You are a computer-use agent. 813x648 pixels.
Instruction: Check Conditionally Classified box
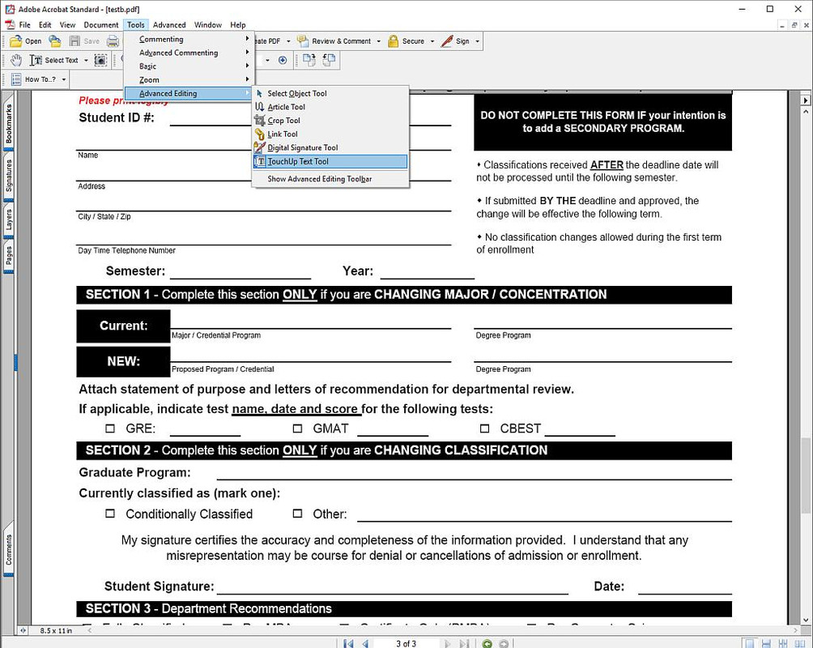pyautogui.click(x=110, y=514)
